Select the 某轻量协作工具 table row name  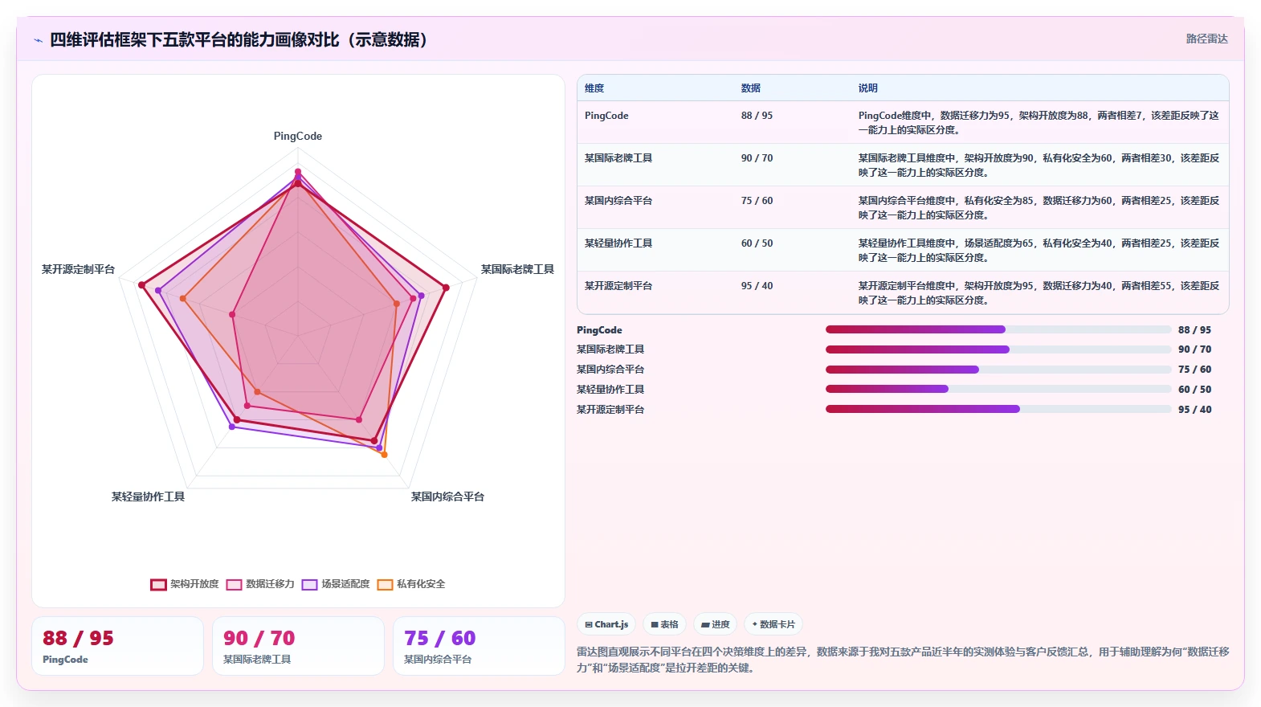click(x=618, y=243)
